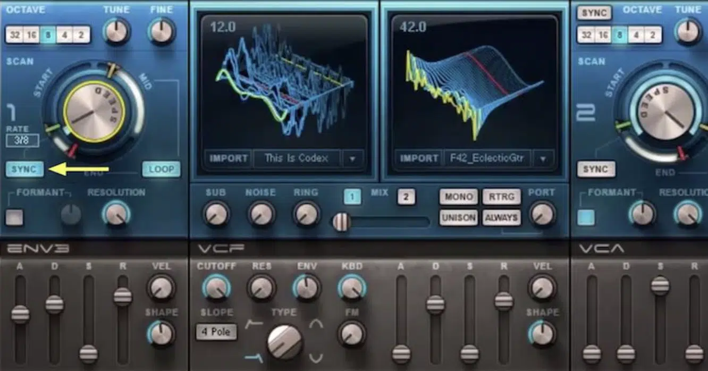Click the VCF envelope release slider
The width and height of the screenshot is (708, 371).
pyautogui.click(x=504, y=301)
